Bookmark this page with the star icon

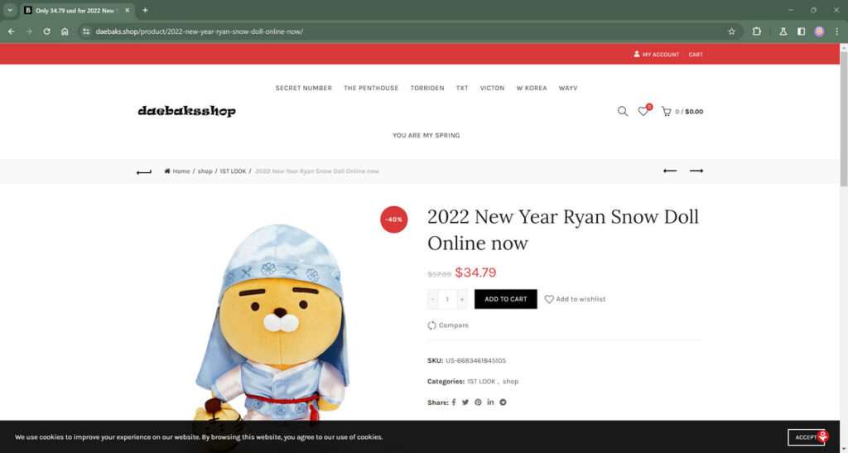[732, 31]
